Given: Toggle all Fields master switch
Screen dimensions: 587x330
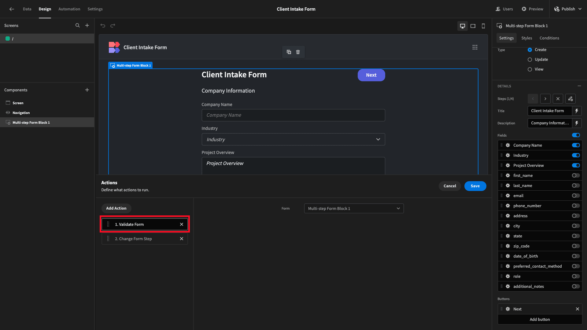Looking at the screenshot, I should [x=576, y=135].
